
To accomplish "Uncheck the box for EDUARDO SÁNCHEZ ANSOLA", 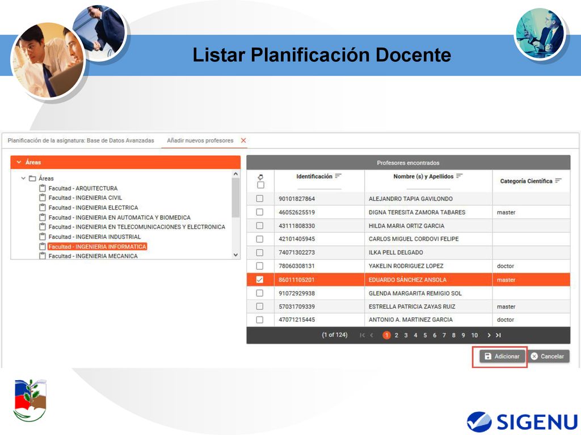I will tap(260, 280).
